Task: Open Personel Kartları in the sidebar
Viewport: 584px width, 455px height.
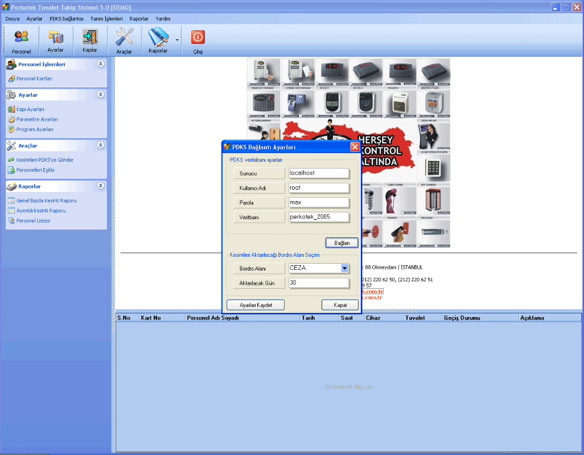Action: click(34, 79)
